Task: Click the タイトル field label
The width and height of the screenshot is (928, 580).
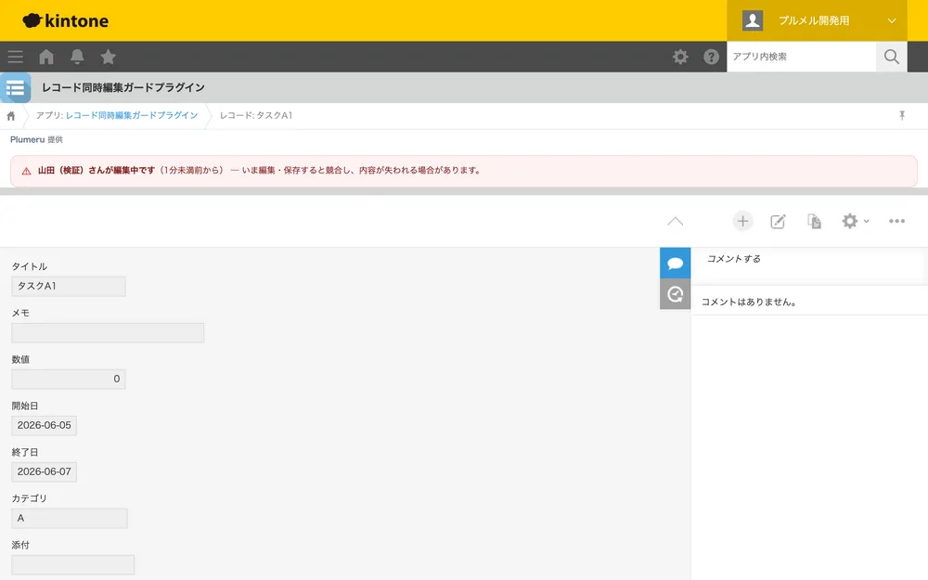Action: coord(30,266)
